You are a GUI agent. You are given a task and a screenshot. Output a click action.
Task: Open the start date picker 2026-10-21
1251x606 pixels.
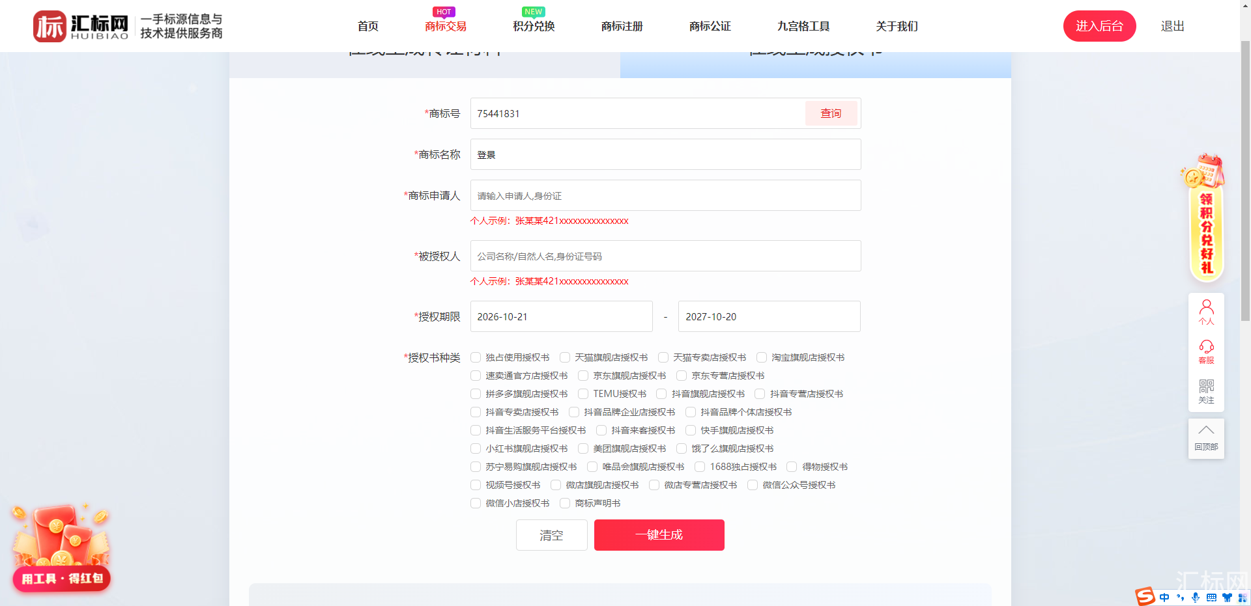[562, 316]
